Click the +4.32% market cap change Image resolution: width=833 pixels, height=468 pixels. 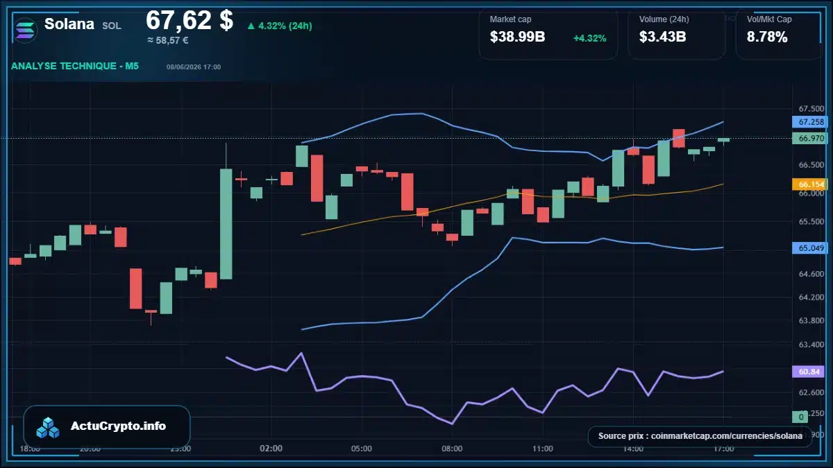click(590, 38)
